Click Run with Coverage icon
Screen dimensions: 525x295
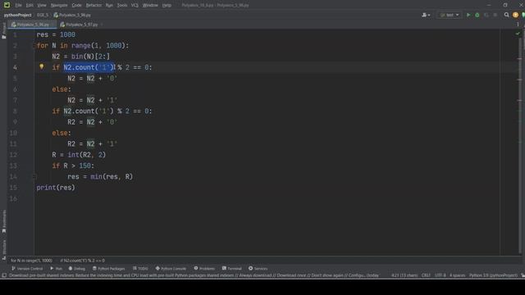coord(486,15)
